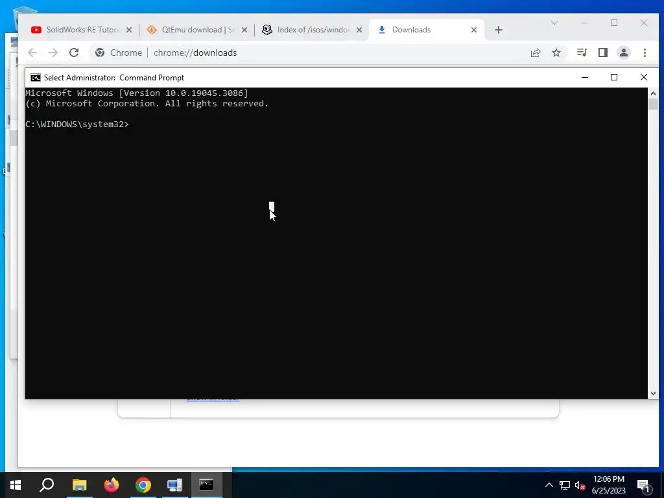
Task: Open Chrome profile avatar
Action: pyautogui.click(x=624, y=53)
